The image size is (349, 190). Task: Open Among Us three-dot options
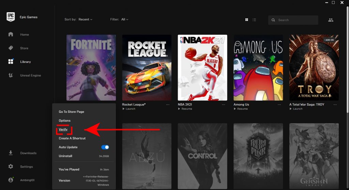pos(279,105)
